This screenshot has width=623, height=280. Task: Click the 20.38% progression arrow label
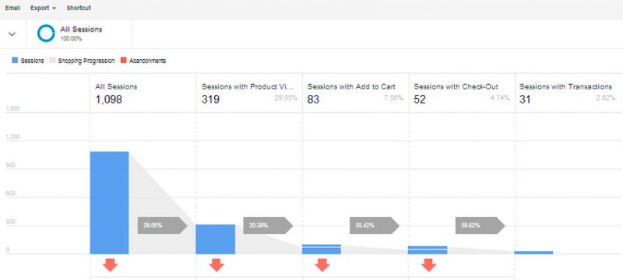click(x=268, y=226)
